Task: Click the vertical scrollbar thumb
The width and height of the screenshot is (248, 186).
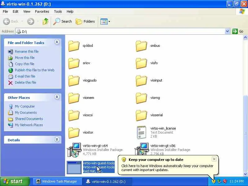Action: pos(245,133)
